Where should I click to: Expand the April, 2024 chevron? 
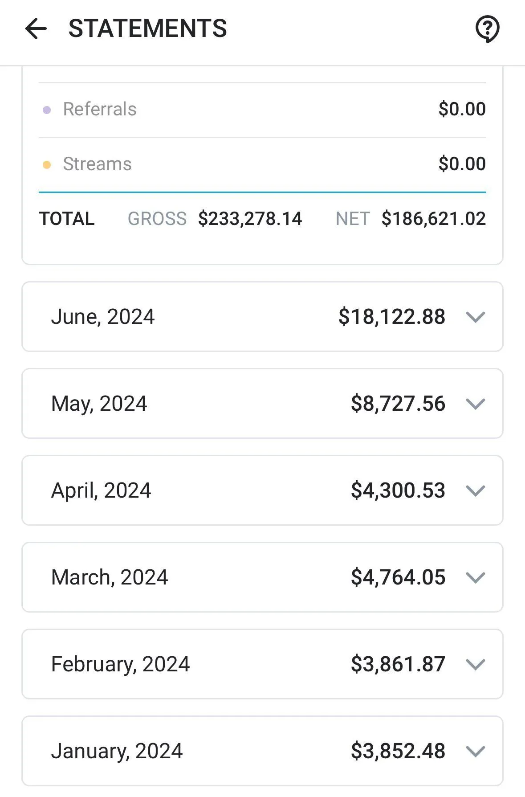coord(475,491)
